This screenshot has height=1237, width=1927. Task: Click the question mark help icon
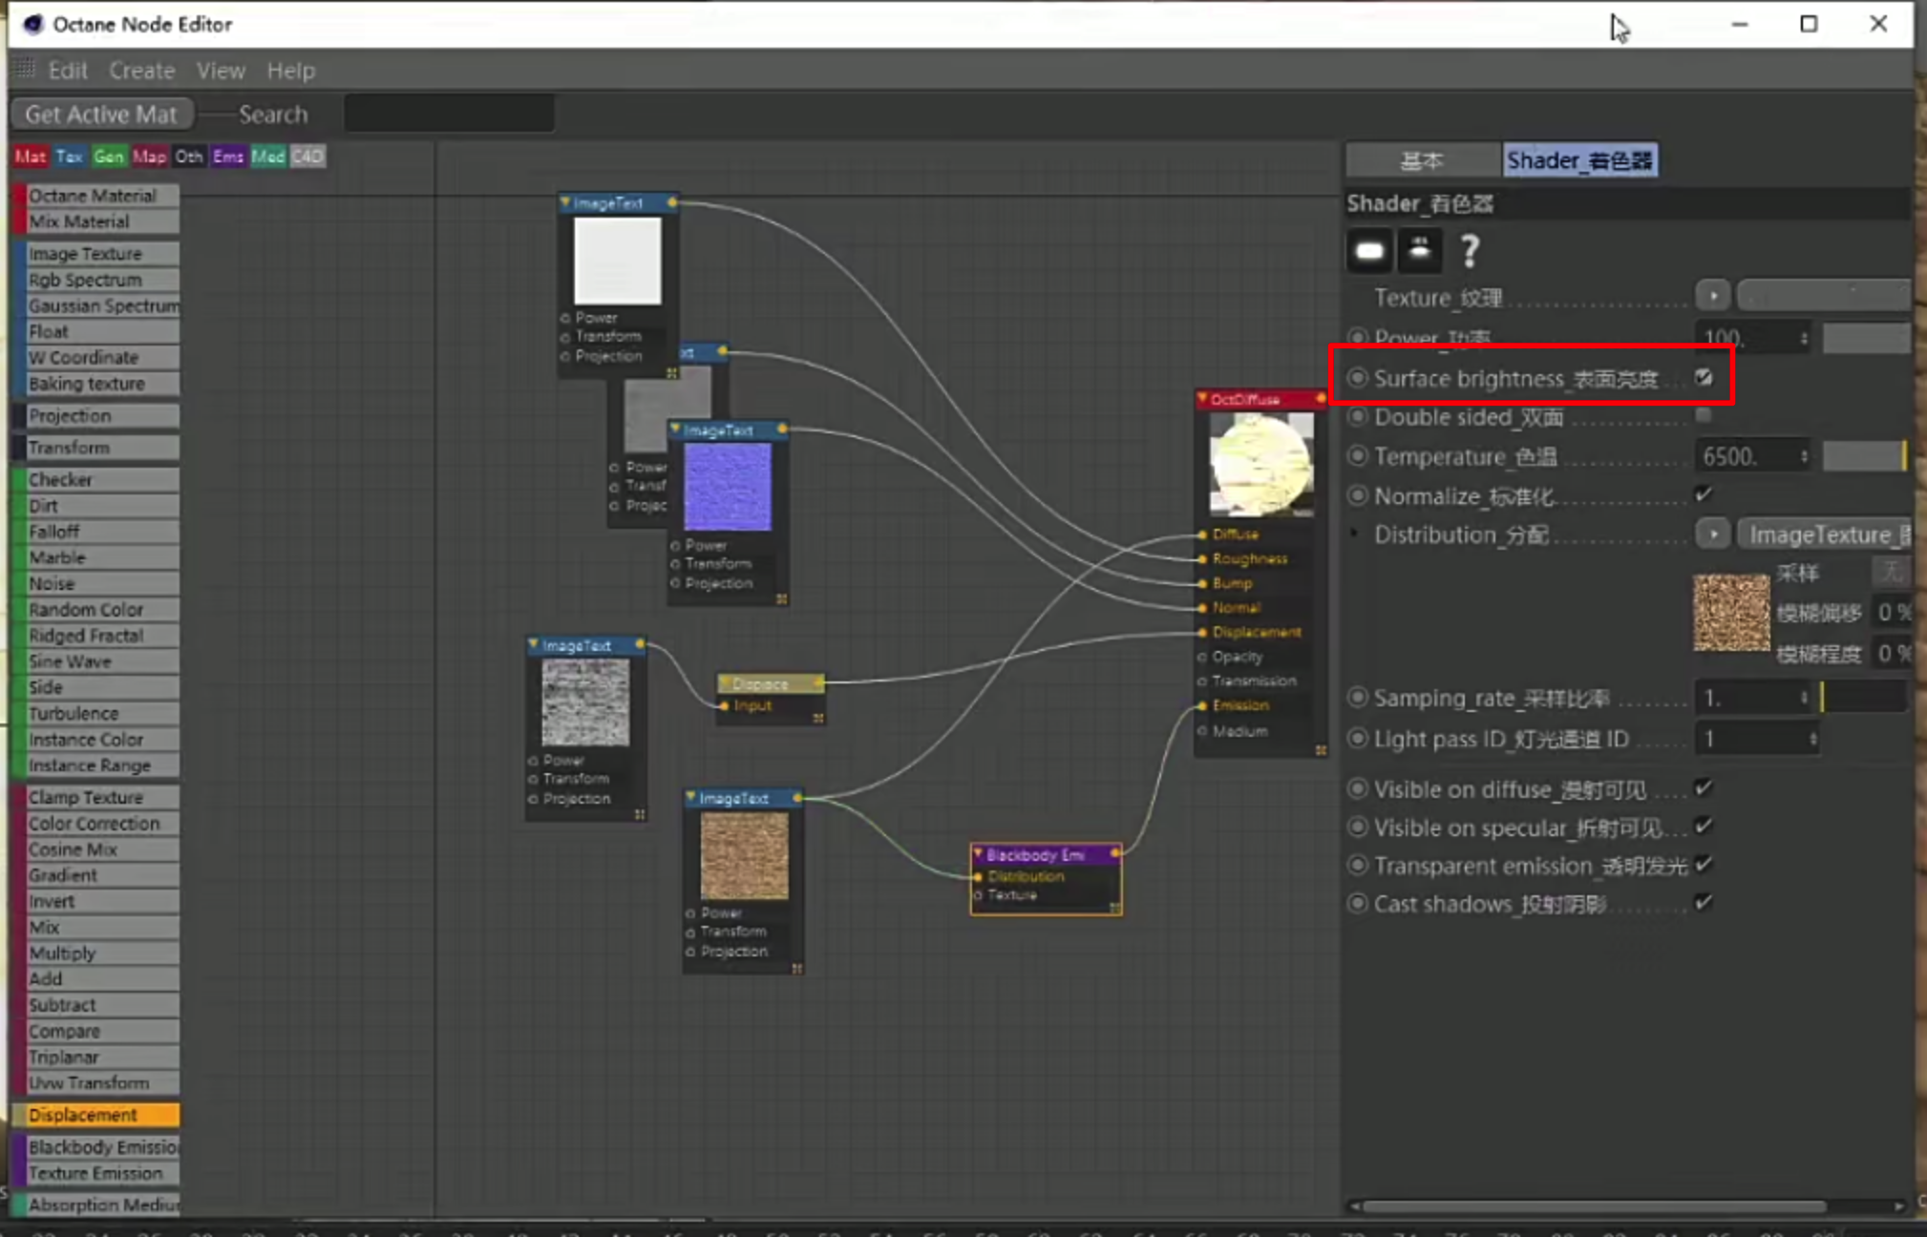pos(1470,251)
